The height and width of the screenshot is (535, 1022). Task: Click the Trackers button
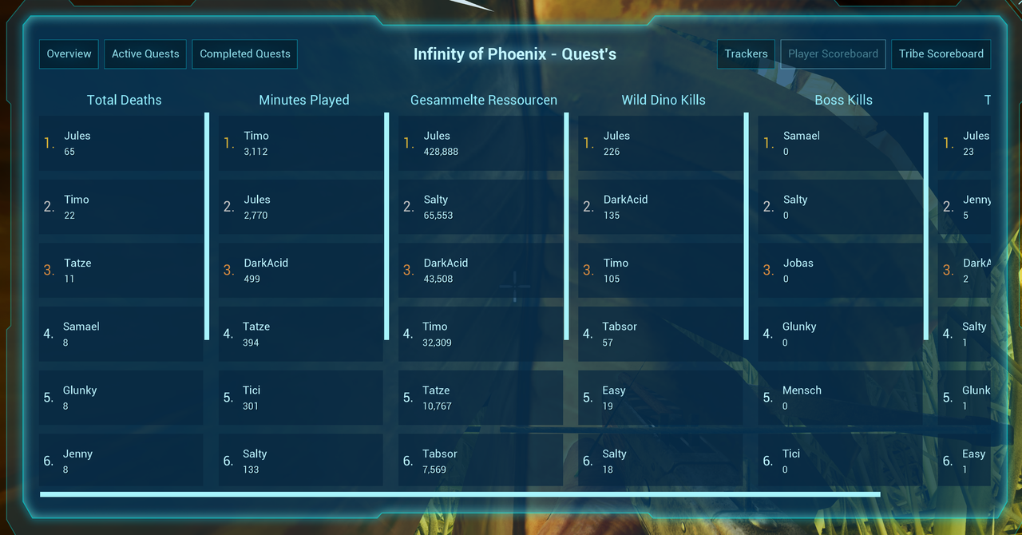click(746, 54)
